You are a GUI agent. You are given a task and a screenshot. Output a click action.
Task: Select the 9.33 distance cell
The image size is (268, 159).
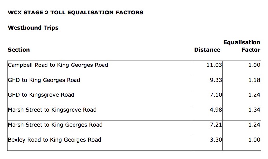216,80
